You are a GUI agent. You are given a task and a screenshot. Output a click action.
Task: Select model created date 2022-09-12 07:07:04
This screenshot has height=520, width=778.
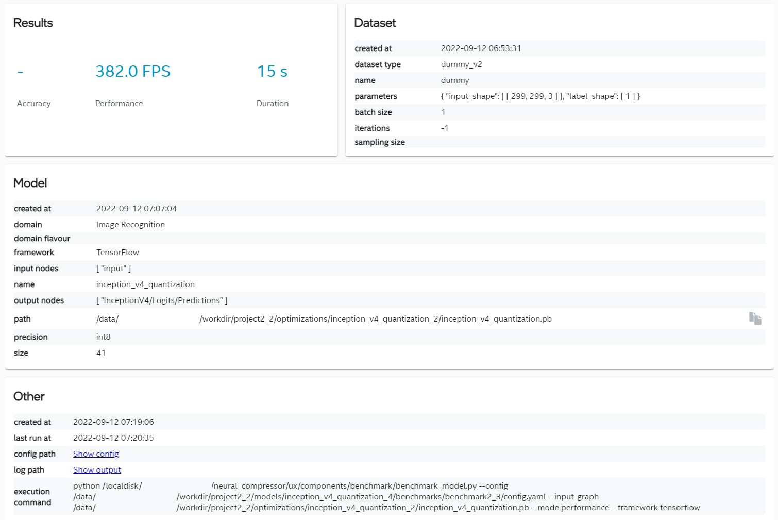pos(137,208)
